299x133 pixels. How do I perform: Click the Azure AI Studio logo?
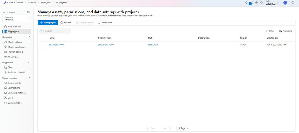pyautogui.click(x=5, y=3)
